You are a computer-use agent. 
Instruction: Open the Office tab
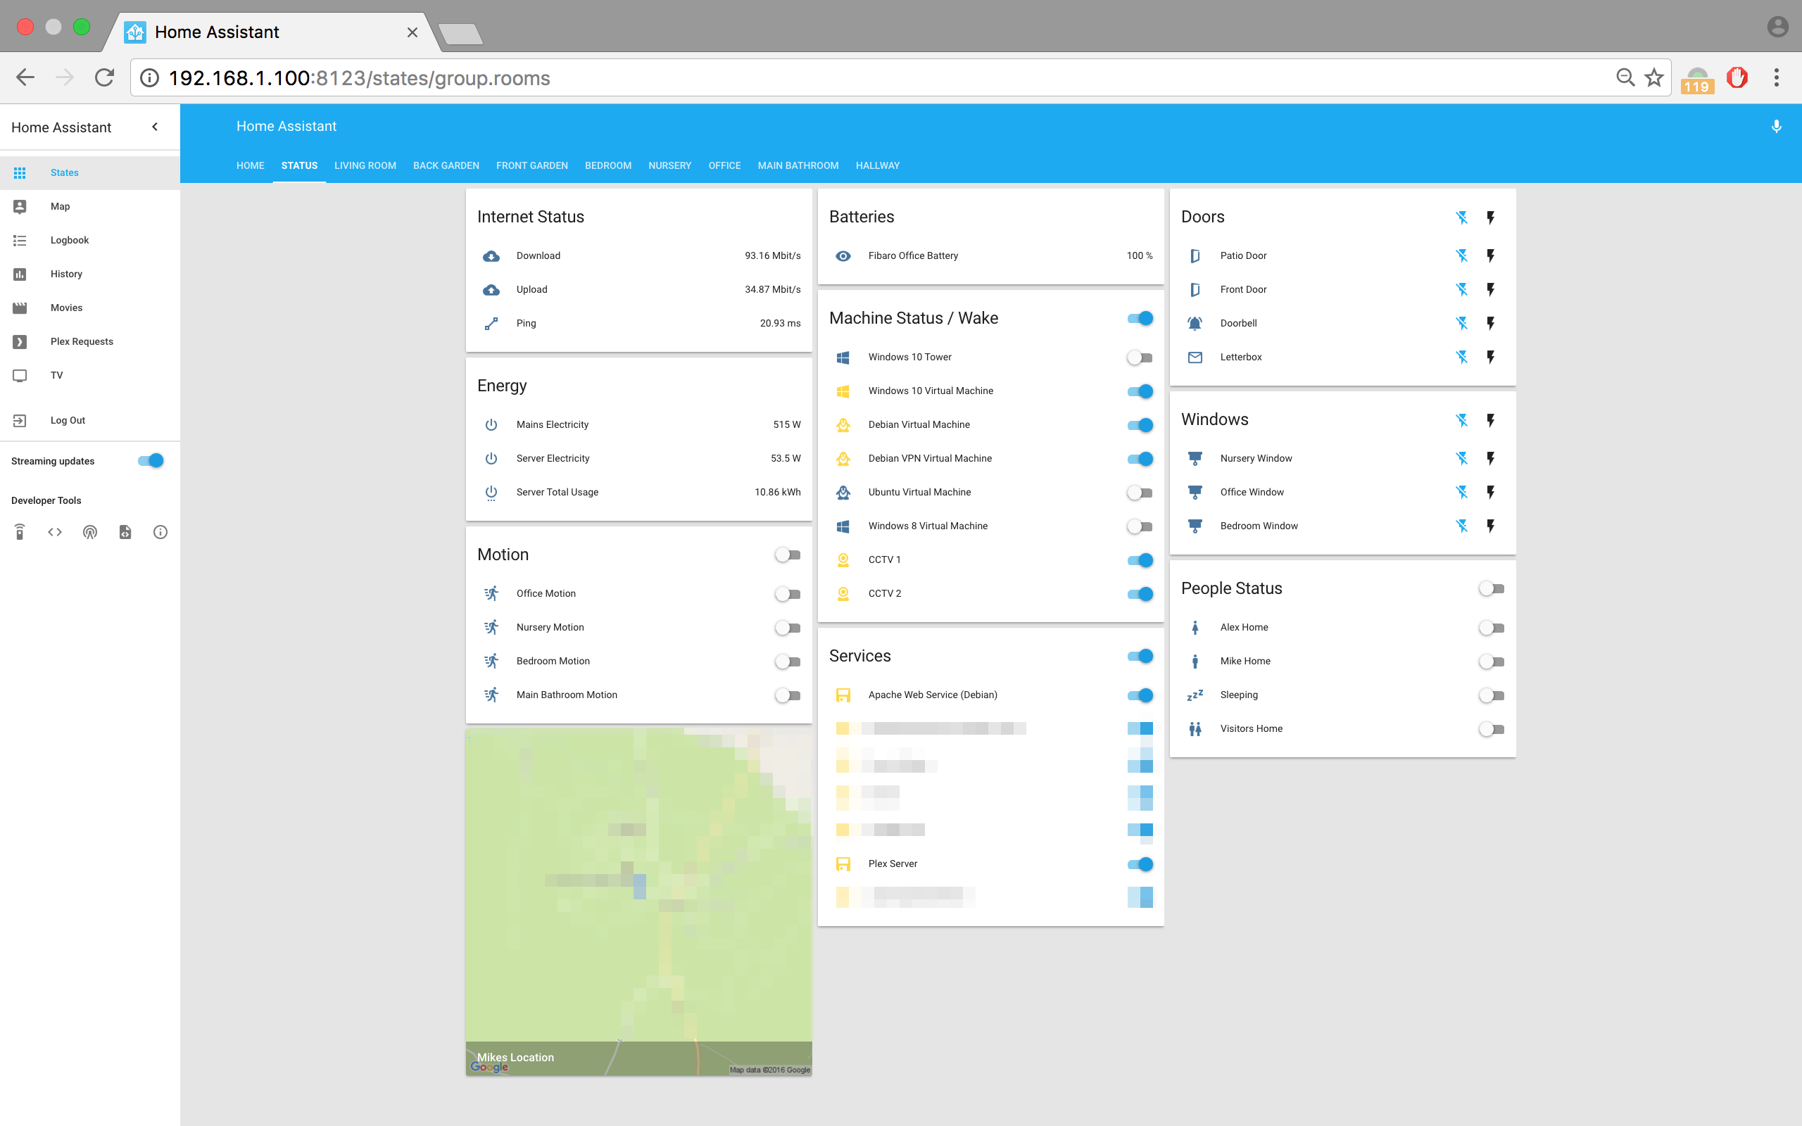tap(724, 165)
